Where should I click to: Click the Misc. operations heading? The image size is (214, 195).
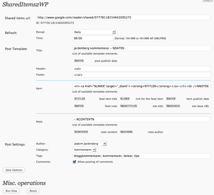[x=24, y=183]
